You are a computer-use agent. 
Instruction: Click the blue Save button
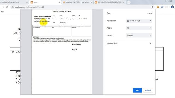coord(137,90)
